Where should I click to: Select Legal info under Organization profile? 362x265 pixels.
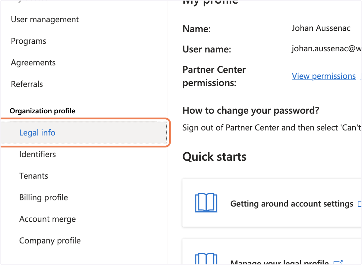point(84,133)
